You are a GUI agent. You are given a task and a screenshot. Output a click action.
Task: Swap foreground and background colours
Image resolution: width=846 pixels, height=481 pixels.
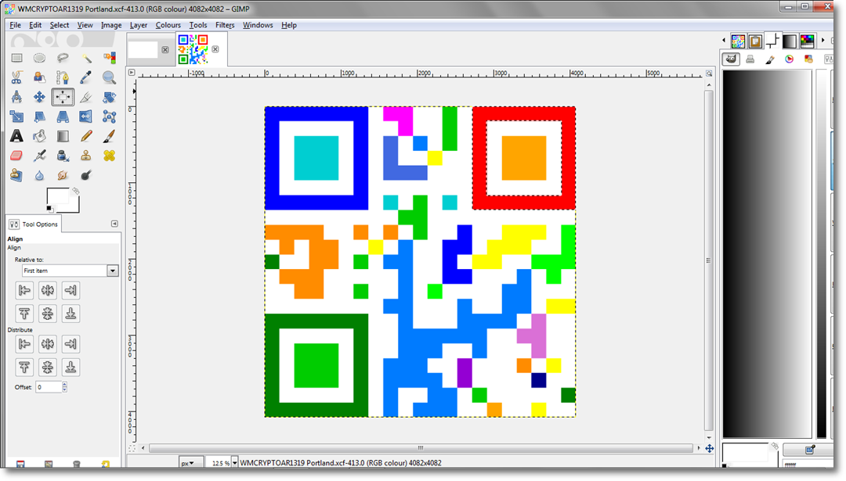76,191
